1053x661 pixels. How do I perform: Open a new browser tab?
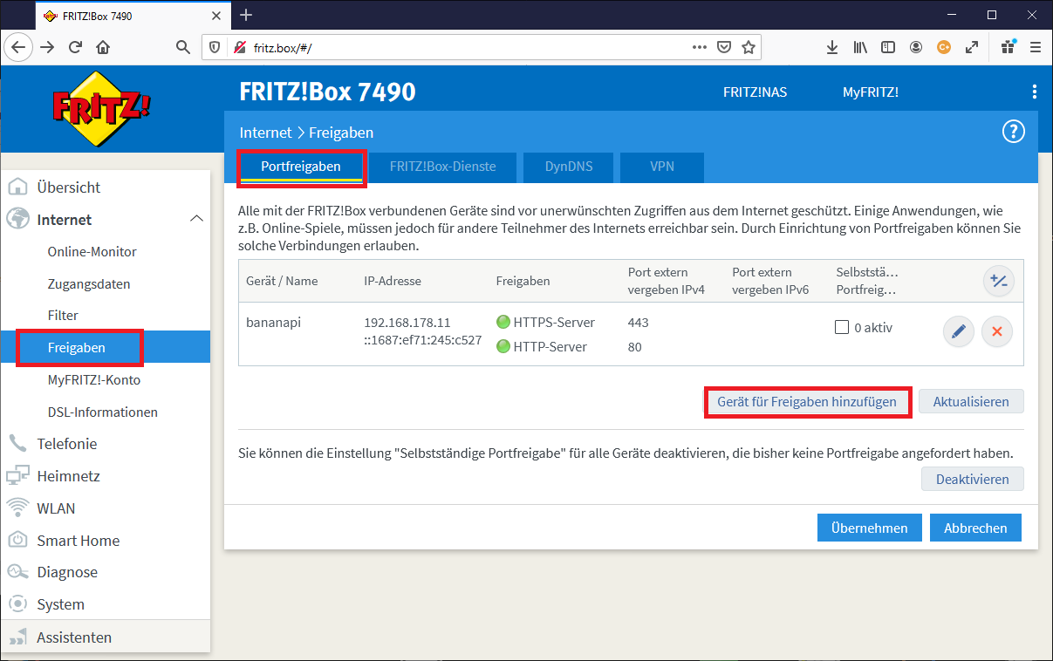pos(246,15)
